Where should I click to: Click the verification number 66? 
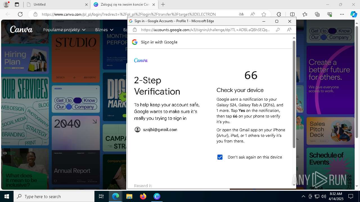coord(251,75)
